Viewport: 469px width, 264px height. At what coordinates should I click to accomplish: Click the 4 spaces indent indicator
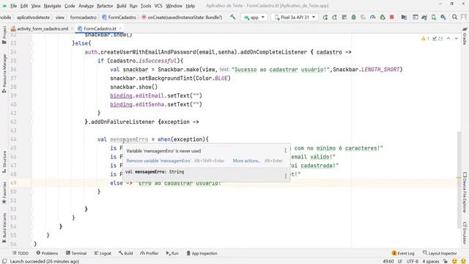click(x=431, y=261)
